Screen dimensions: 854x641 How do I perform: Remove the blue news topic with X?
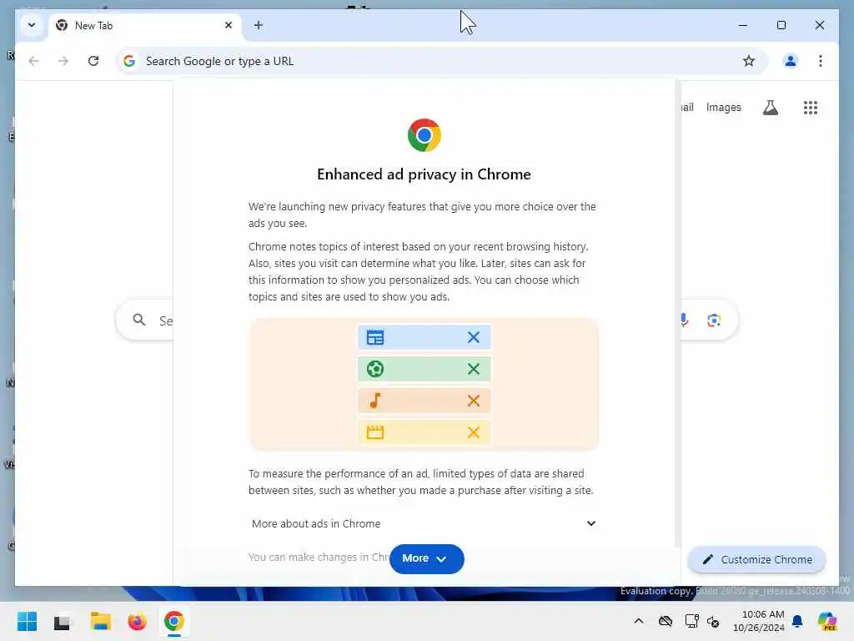click(474, 337)
